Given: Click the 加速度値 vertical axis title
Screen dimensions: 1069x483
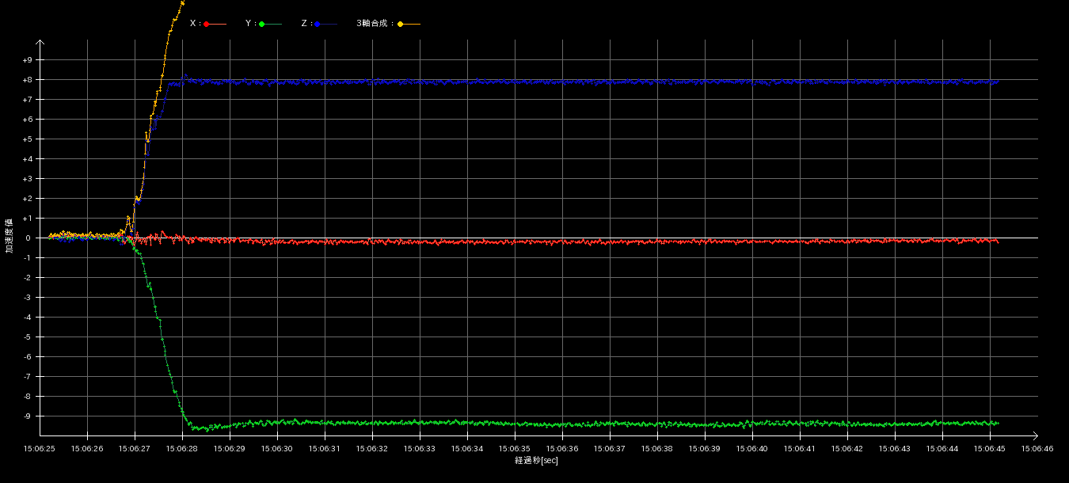Looking at the screenshot, I should click(x=10, y=236).
